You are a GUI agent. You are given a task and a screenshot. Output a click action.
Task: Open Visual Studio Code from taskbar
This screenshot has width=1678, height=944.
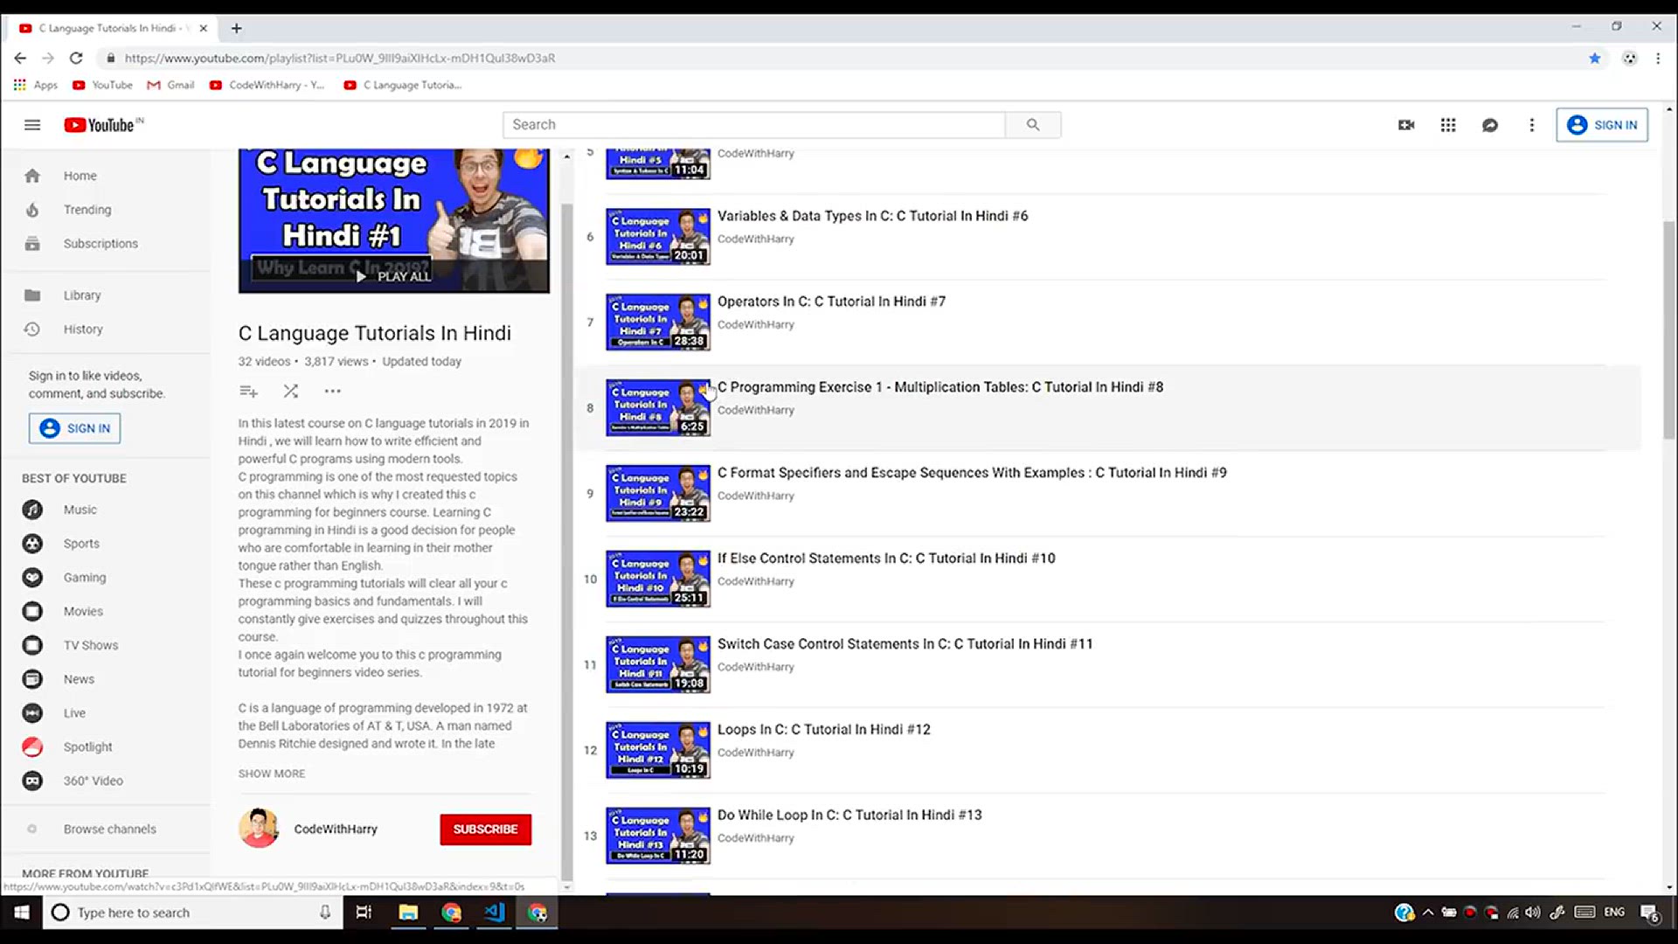[494, 913]
